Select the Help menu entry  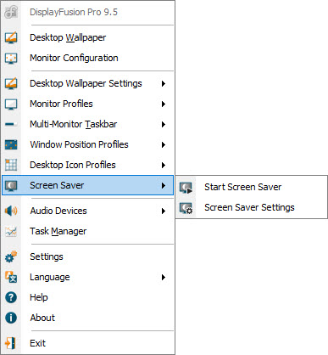pos(88,297)
